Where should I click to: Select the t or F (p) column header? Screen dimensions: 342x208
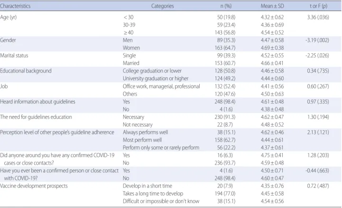[x=318, y=6]
